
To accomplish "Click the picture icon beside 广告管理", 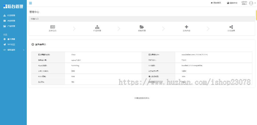I will click(5, 26).
